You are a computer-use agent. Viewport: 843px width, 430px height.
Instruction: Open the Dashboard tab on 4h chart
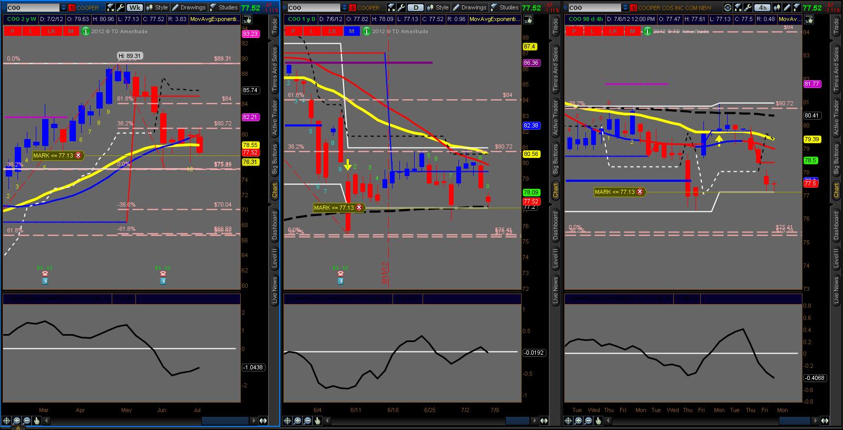[836, 226]
